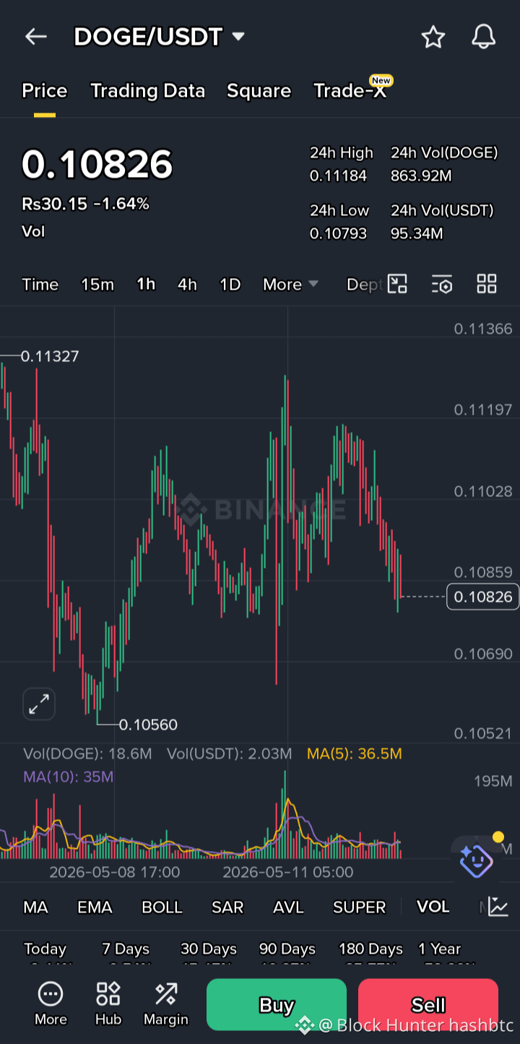Tap the red Sell button

pyautogui.click(x=428, y=1005)
